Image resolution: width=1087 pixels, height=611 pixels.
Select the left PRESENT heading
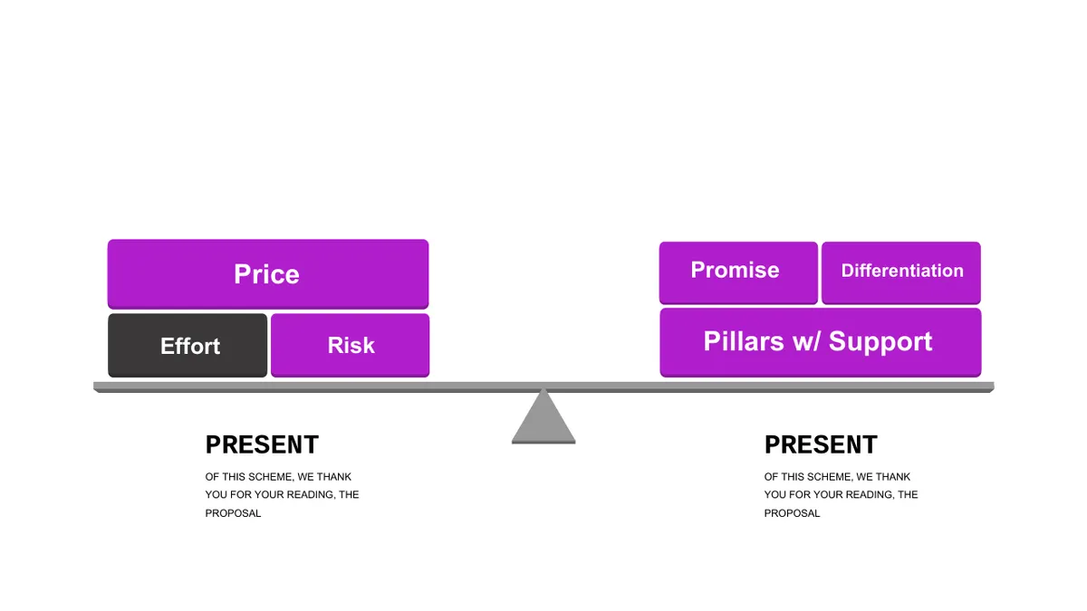[x=262, y=444]
